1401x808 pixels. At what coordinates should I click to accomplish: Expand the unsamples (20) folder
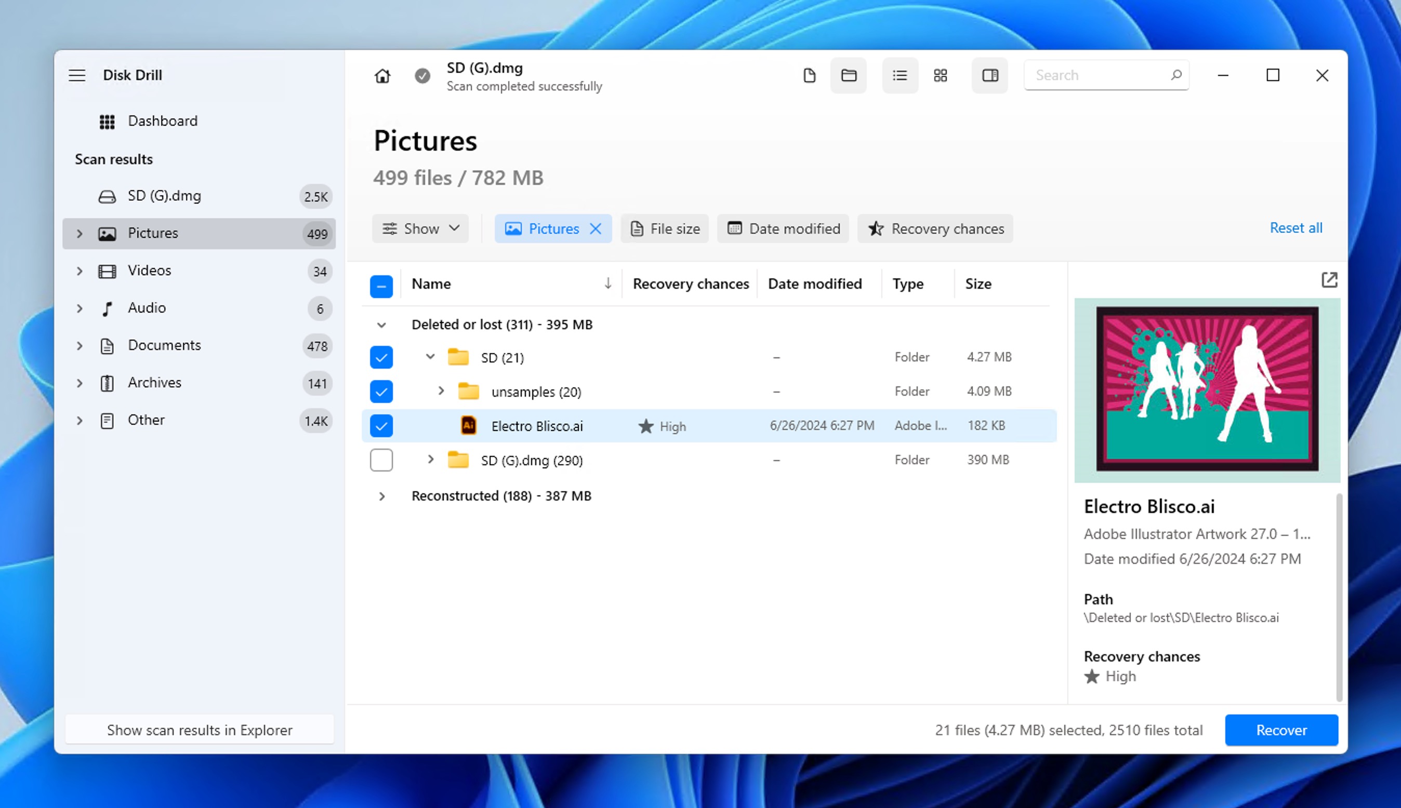click(x=441, y=390)
